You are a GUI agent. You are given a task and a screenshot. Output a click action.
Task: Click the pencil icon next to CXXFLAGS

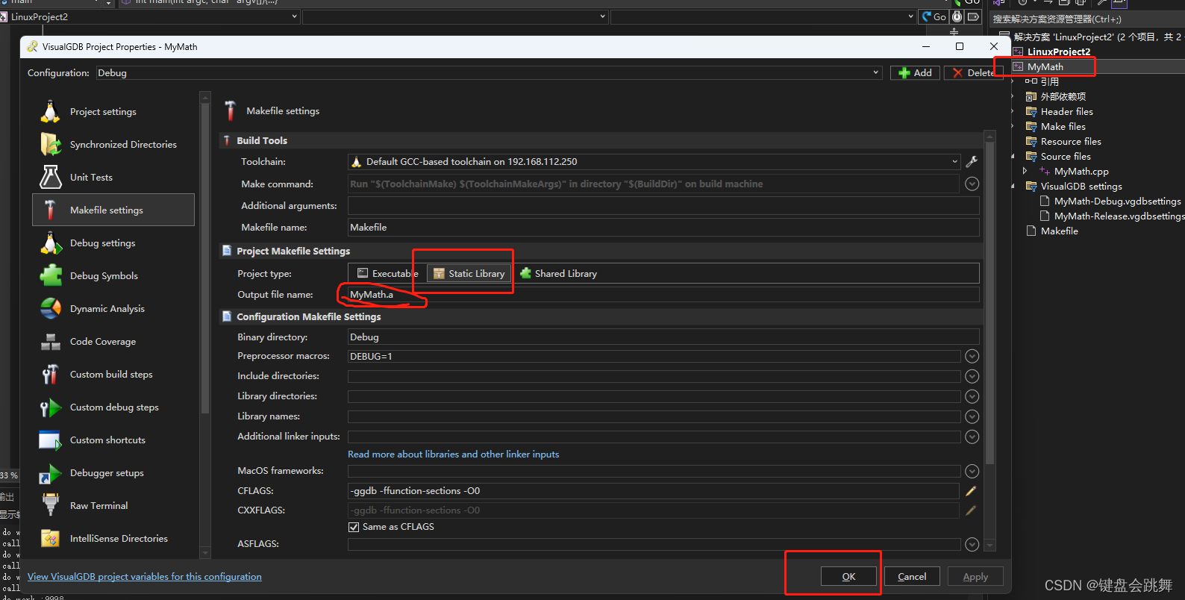pos(971,510)
